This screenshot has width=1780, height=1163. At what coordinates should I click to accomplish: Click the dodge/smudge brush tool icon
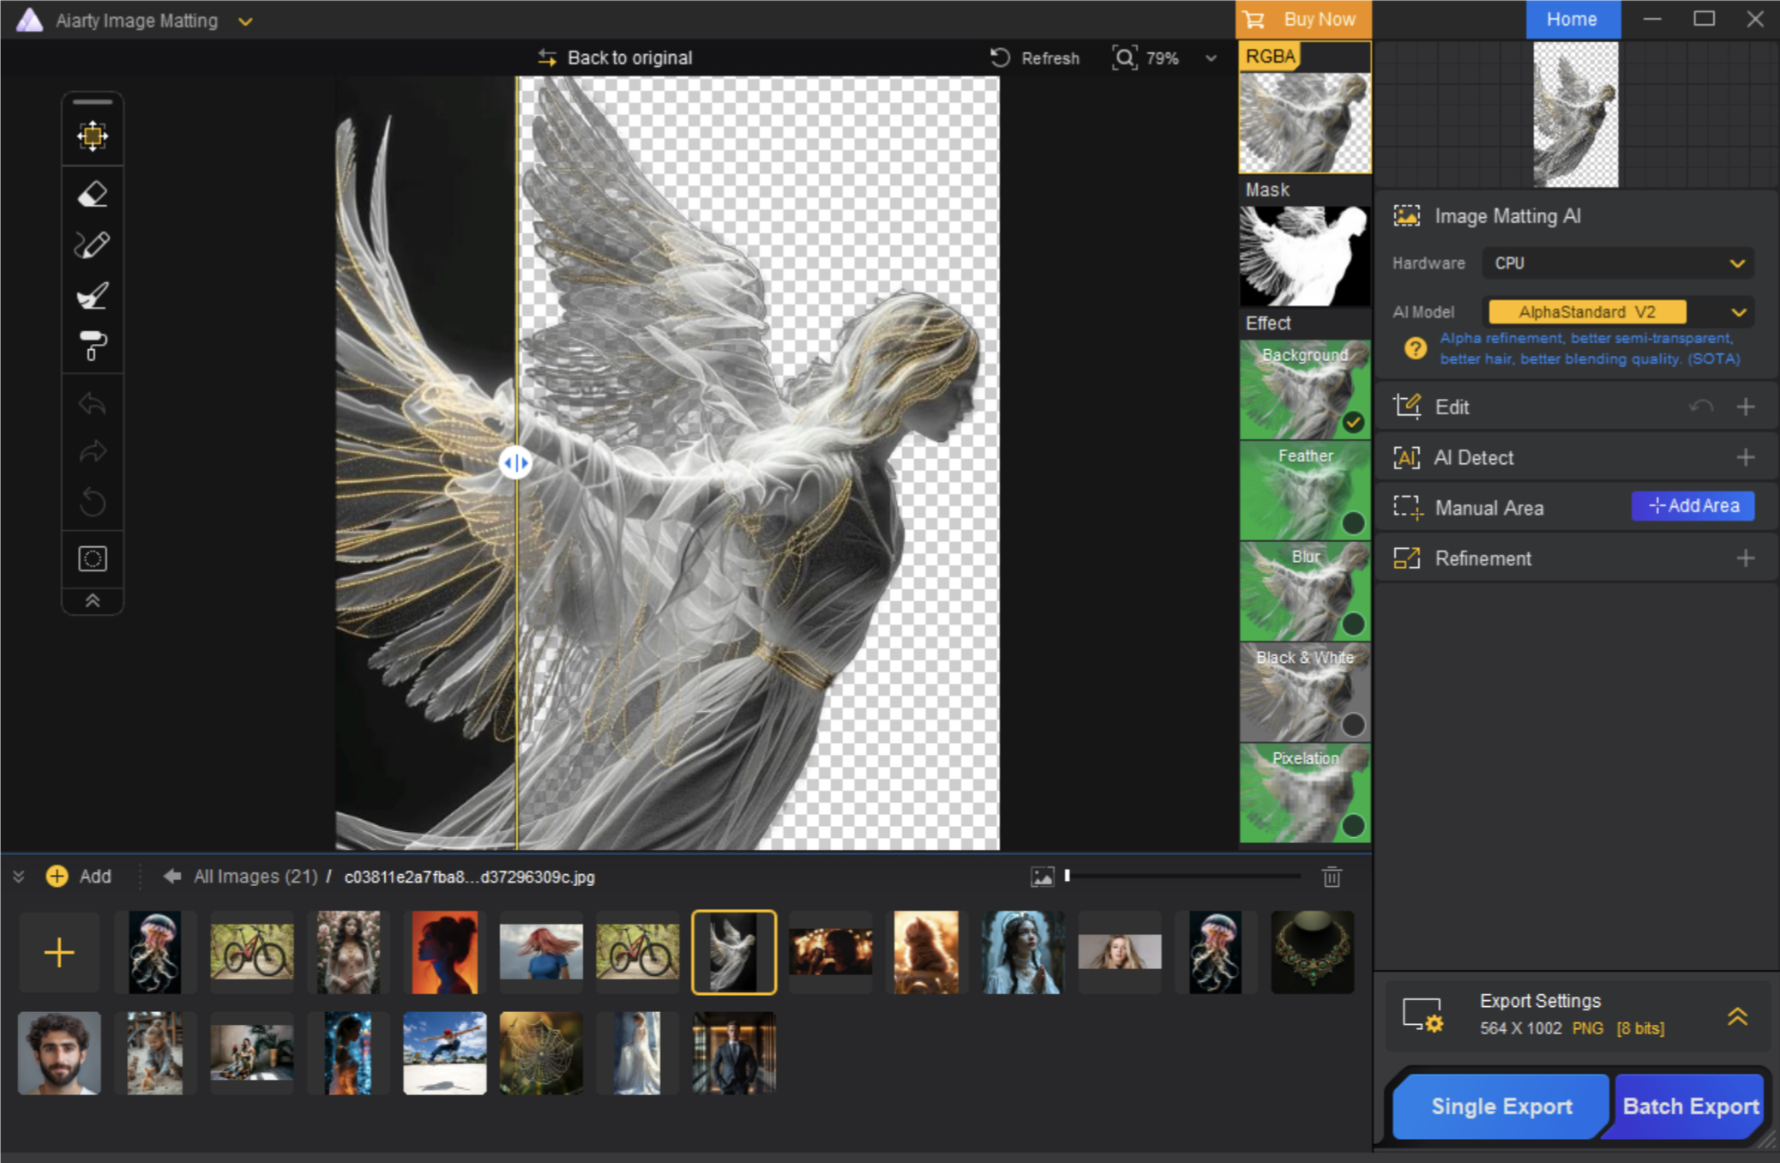click(x=93, y=296)
